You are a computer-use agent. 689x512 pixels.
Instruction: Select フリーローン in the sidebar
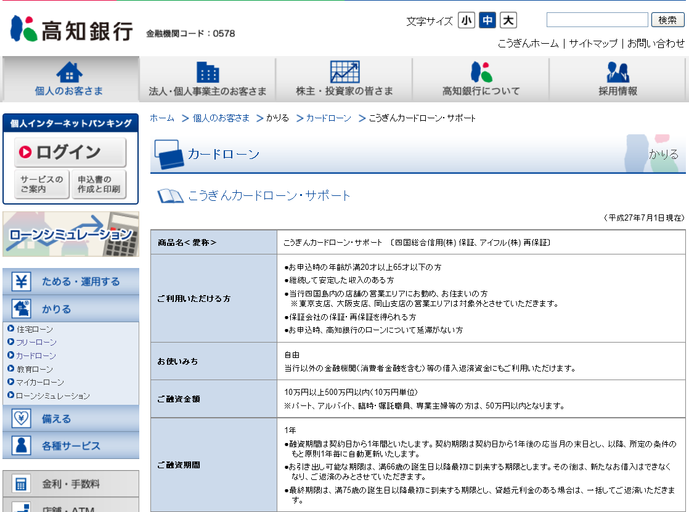click(36, 343)
